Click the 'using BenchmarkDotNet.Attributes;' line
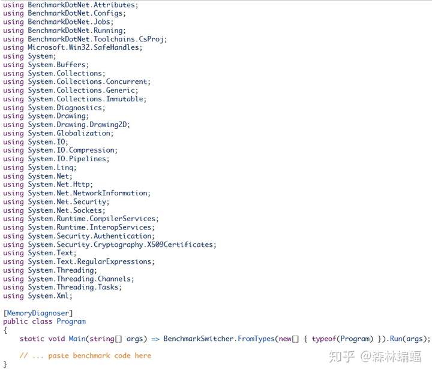The height and width of the screenshot is (374, 432). click(x=71, y=5)
